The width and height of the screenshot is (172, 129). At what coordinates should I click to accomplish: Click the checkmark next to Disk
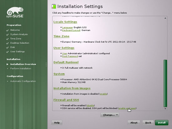click(8, 47)
